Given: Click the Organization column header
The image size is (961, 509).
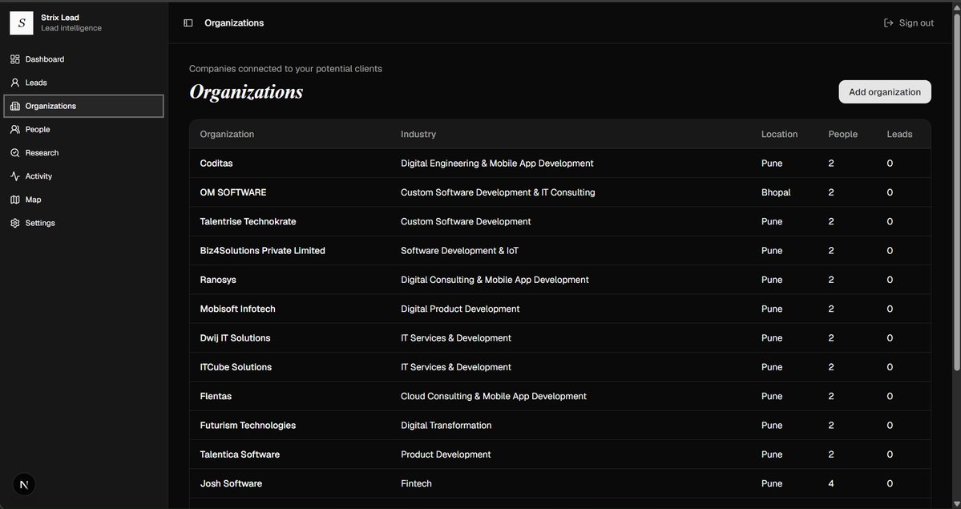Looking at the screenshot, I should click(227, 135).
